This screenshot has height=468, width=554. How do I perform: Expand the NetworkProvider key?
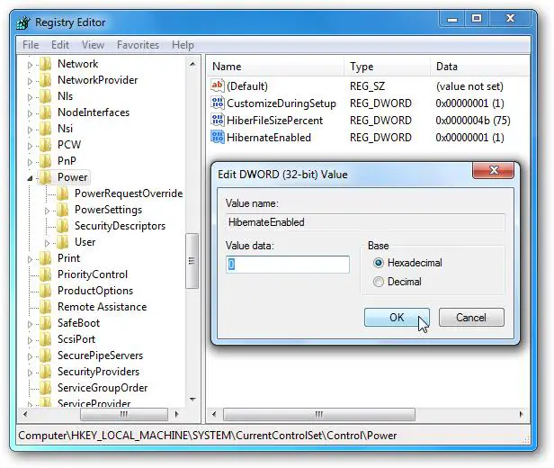(x=30, y=81)
